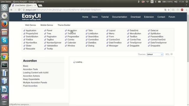189x106 pixels.
Task: Reload the page with refresh icon
Action: [19, 10]
